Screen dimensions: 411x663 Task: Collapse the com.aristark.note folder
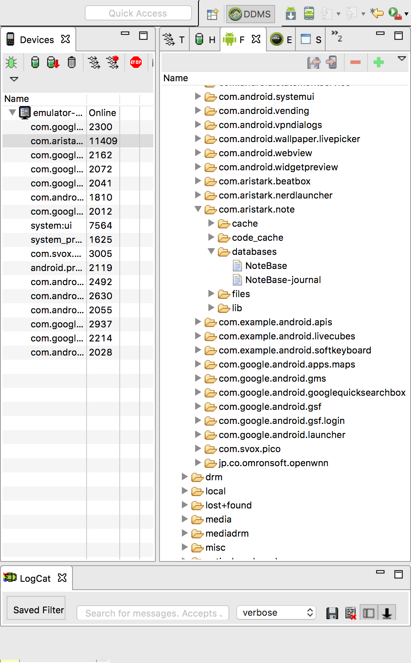[x=198, y=209]
